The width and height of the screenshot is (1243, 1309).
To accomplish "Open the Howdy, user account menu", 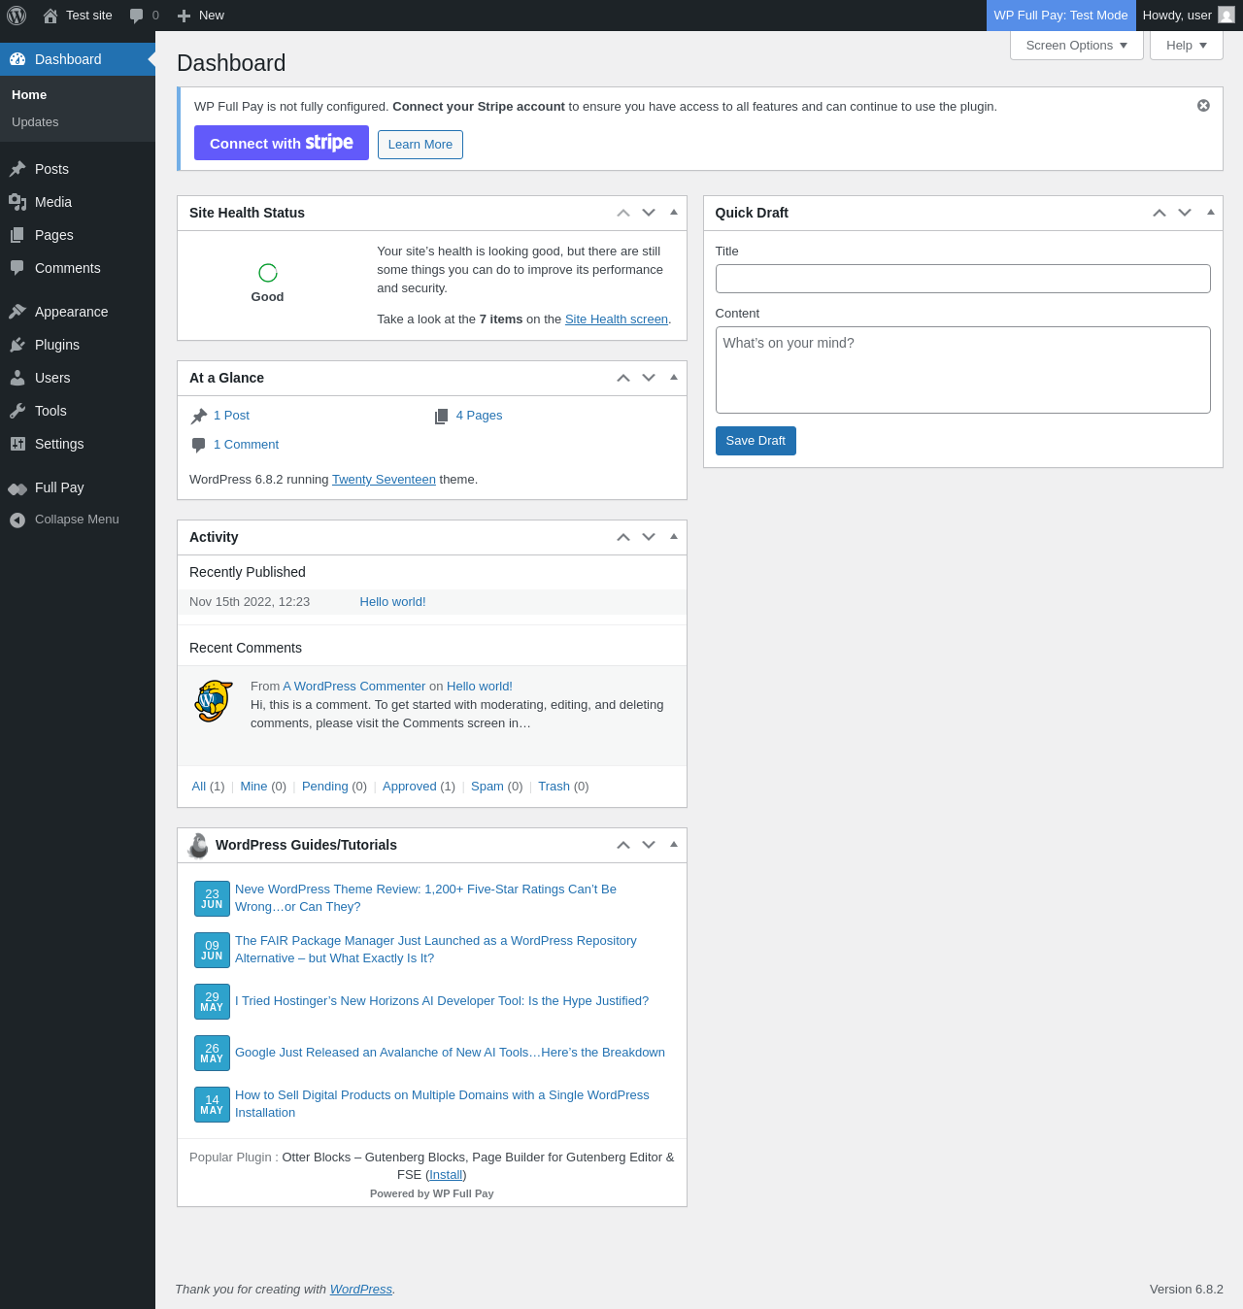I will click(1189, 16).
